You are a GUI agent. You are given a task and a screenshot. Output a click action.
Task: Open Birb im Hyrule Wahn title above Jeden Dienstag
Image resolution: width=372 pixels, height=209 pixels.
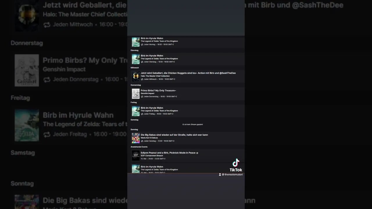pos(152,56)
